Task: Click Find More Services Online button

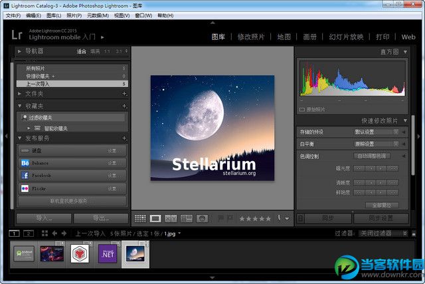Action: tap(72, 201)
